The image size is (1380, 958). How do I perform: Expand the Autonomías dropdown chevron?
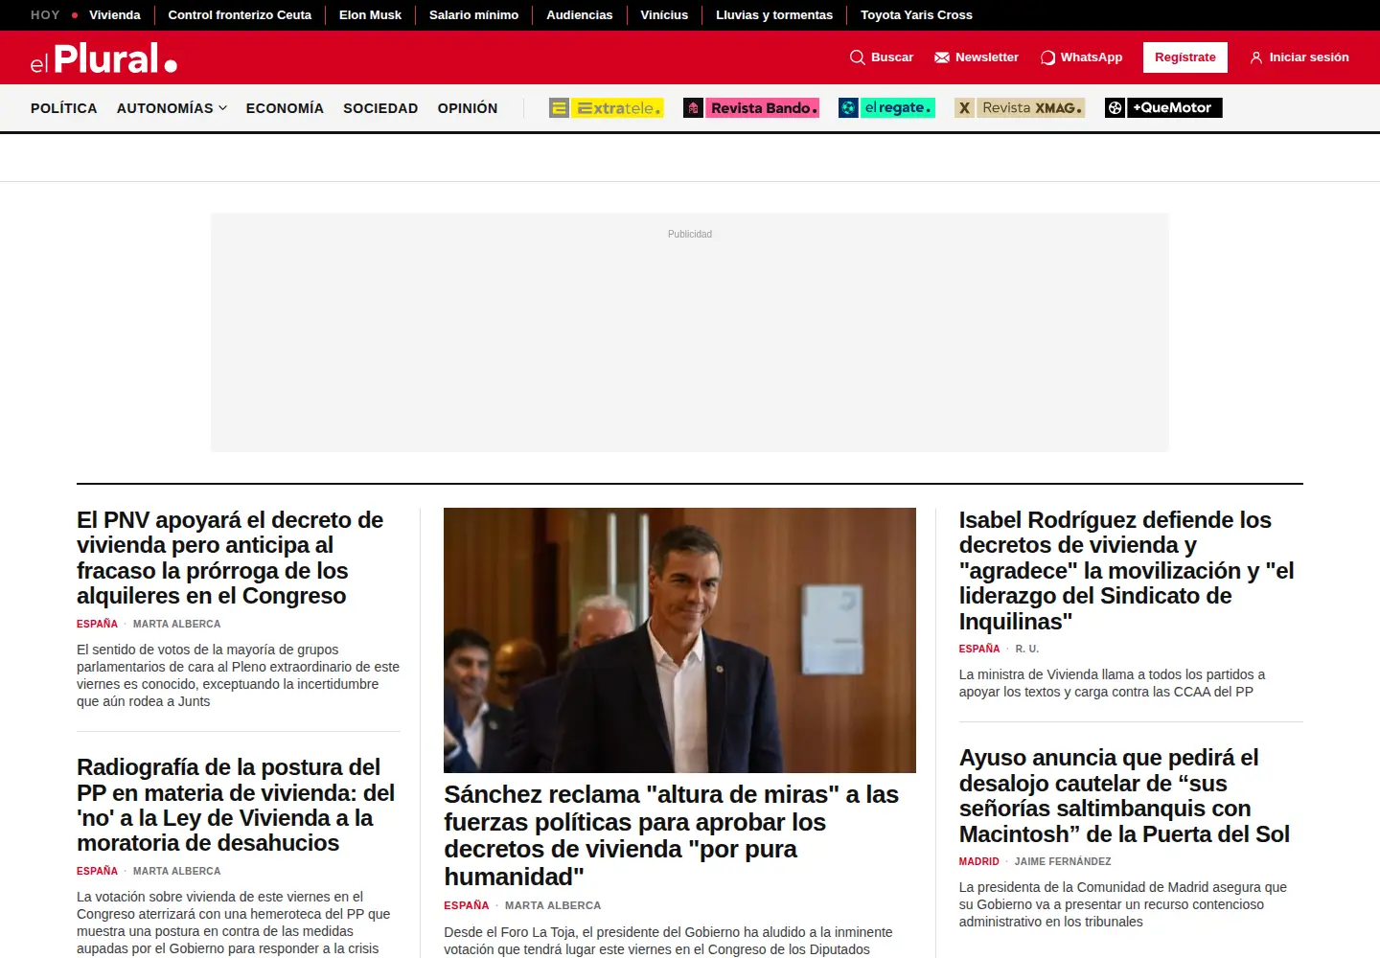(222, 108)
